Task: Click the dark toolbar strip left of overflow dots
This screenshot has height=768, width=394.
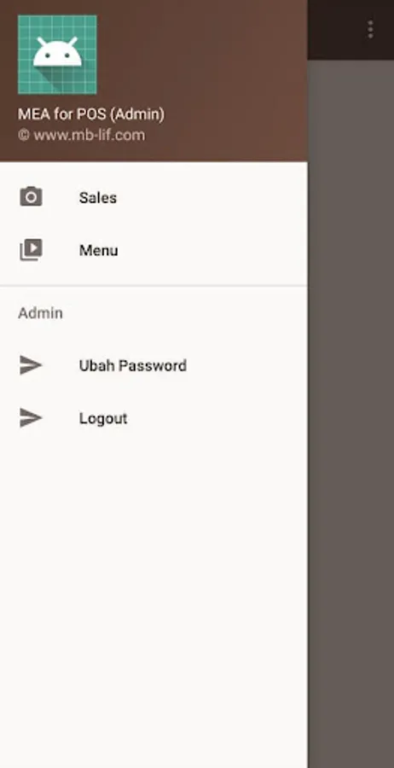Action: coord(335,29)
